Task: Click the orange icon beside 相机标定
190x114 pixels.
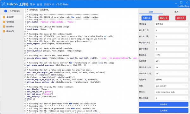Action: (x=4, y=22)
